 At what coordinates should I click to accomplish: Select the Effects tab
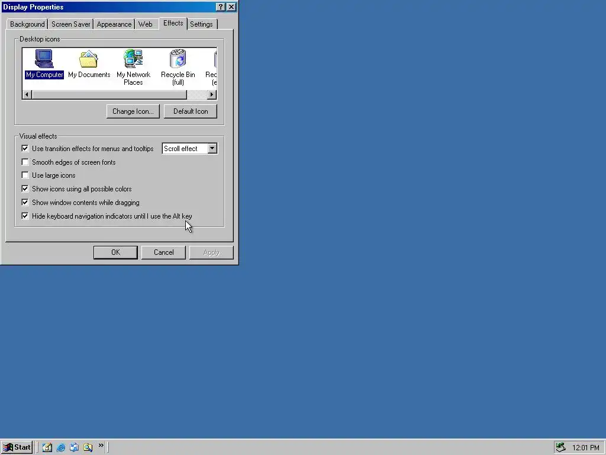[x=173, y=23]
